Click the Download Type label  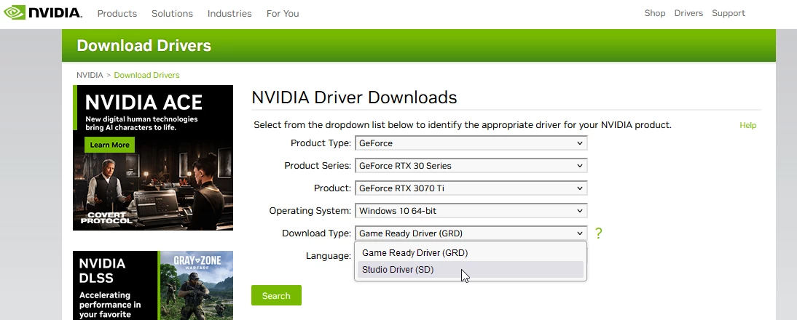pyautogui.click(x=316, y=233)
